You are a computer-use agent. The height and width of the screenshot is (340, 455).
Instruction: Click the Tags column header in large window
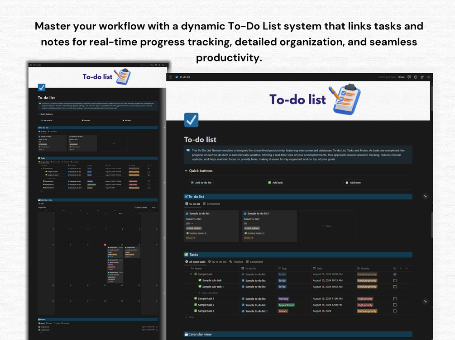(x=282, y=269)
